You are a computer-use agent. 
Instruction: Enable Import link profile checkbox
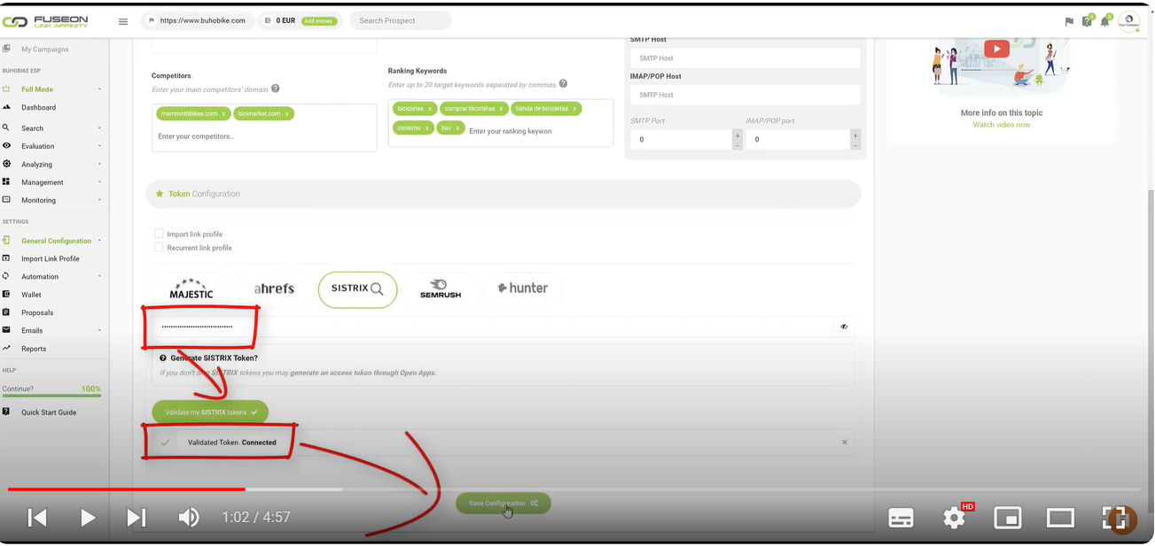pyautogui.click(x=160, y=234)
